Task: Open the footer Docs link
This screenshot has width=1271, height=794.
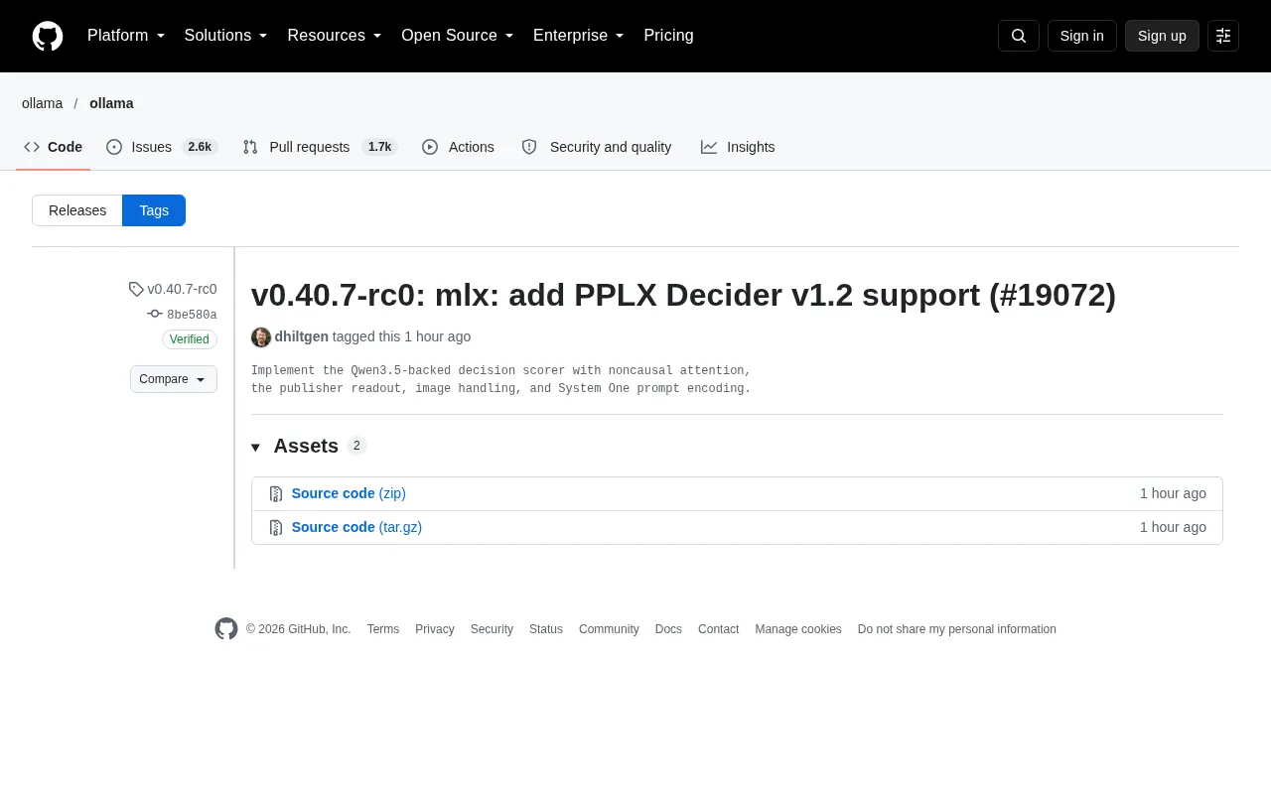Action: (668, 629)
